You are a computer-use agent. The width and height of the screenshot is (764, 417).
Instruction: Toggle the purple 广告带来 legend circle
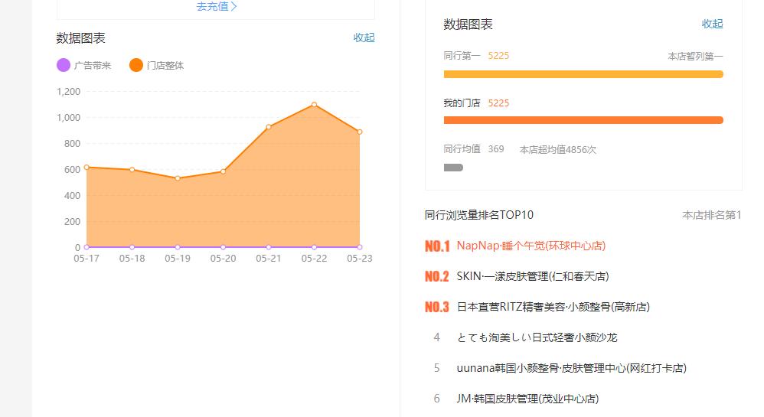(64, 65)
